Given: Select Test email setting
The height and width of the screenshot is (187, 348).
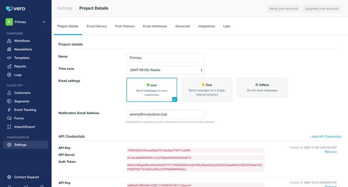Looking at the screenshot, I should click(207, 90).
